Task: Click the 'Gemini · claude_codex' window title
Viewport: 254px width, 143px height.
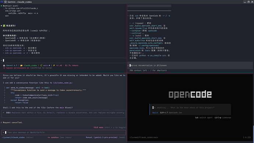Action: (x=20, y=2)
